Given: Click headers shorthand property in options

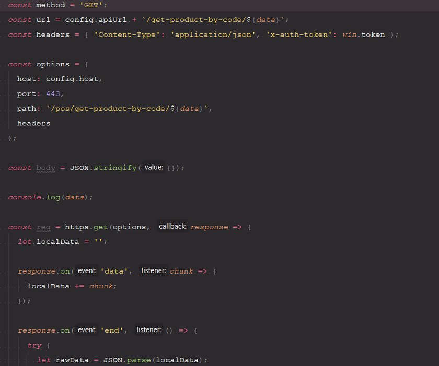Looking at the screenshot, I should (x=33, y=123).
